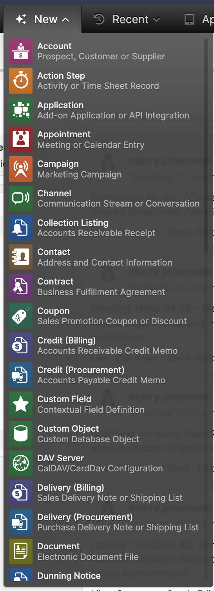Viewport: 214px width, 591px height.
Task: Select the Channel speech bubble icon
Action: [21, 198]
